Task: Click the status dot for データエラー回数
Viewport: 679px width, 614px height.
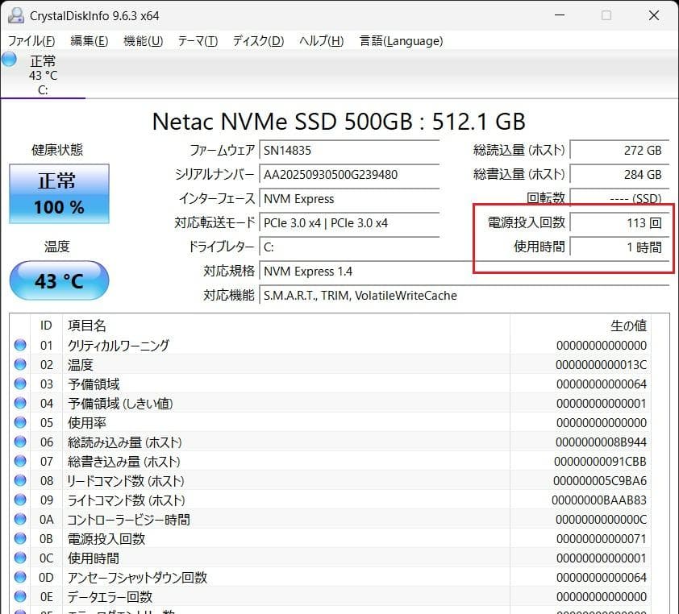Action: pos(22,597)
